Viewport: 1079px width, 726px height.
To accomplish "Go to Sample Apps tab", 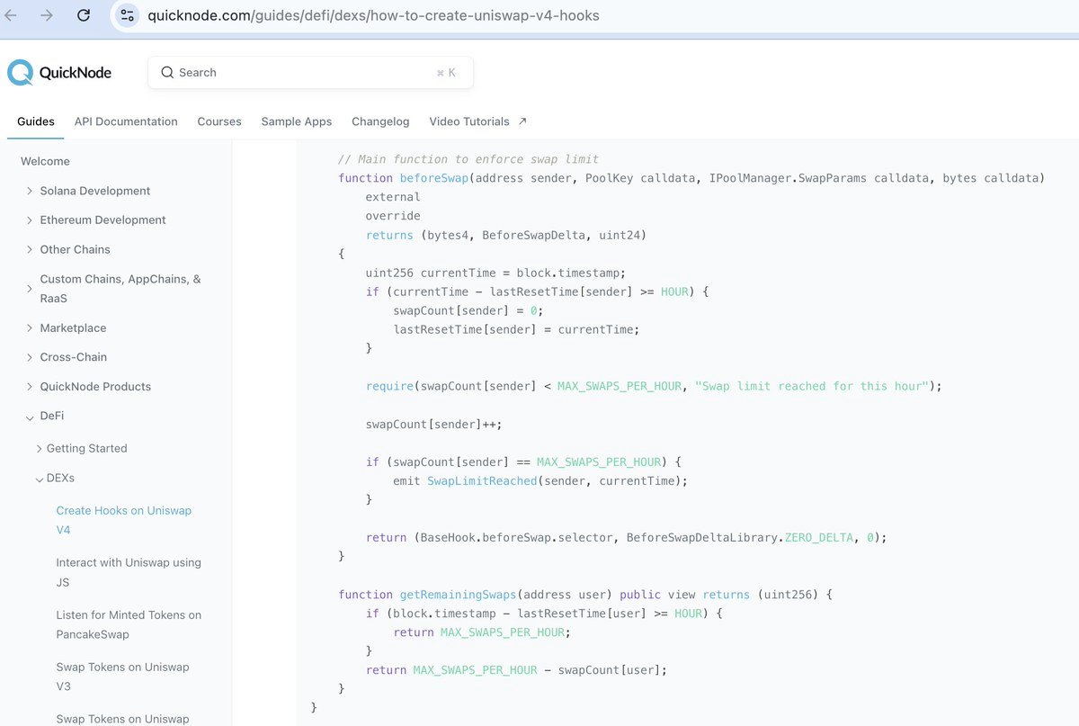I will [x=297, y=121].
